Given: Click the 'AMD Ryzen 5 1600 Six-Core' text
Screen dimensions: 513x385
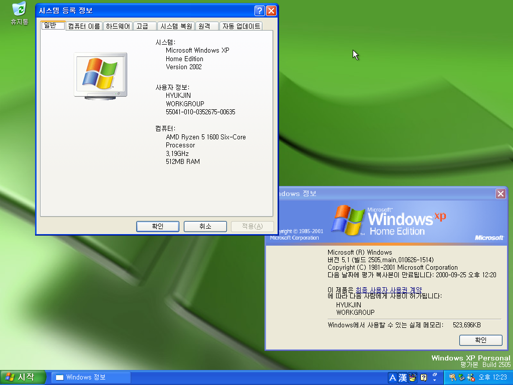Looking at the screenshot, I should pos(206,137).
